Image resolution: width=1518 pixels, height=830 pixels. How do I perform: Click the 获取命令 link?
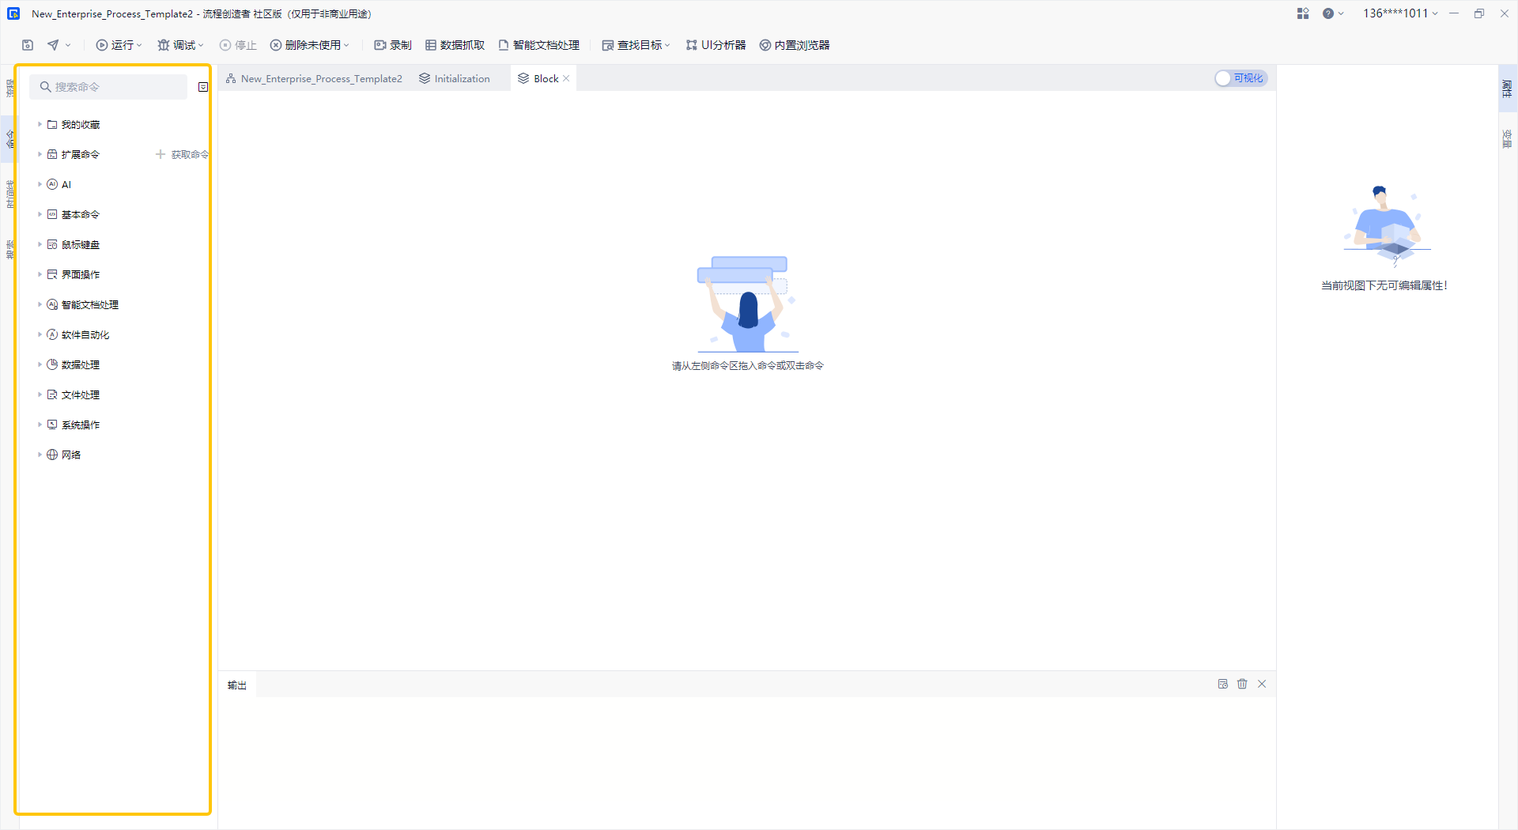(x=183, y=154)
